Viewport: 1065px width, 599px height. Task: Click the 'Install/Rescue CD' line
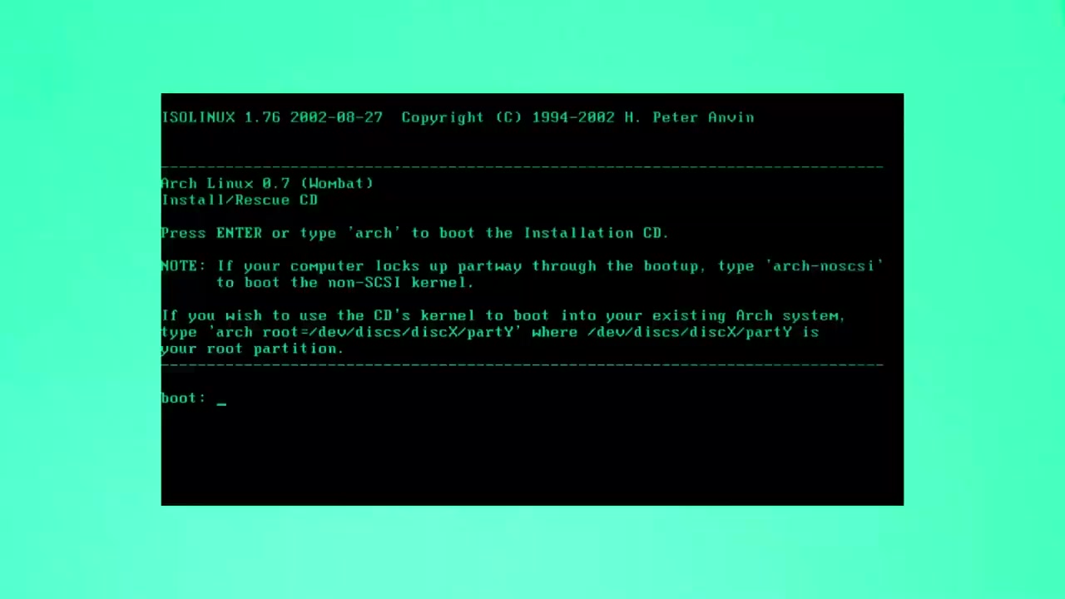pyautogui.click(x=240, y=200)
